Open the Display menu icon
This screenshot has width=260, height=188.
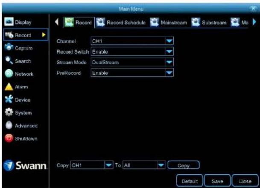point(9,21)
